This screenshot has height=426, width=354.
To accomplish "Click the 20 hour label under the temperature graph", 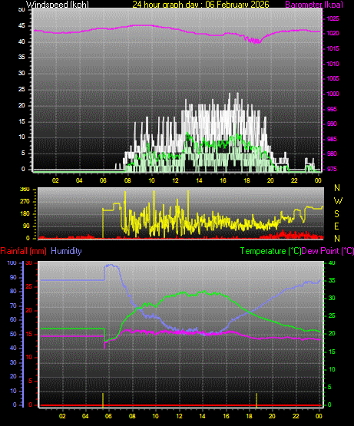I will 272,416.
